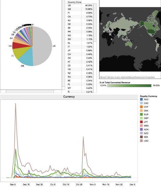Click the US slice of pie chart
The width and height of the screenshot is (161, 187).
pyautogui.click(x=43, y=46)
